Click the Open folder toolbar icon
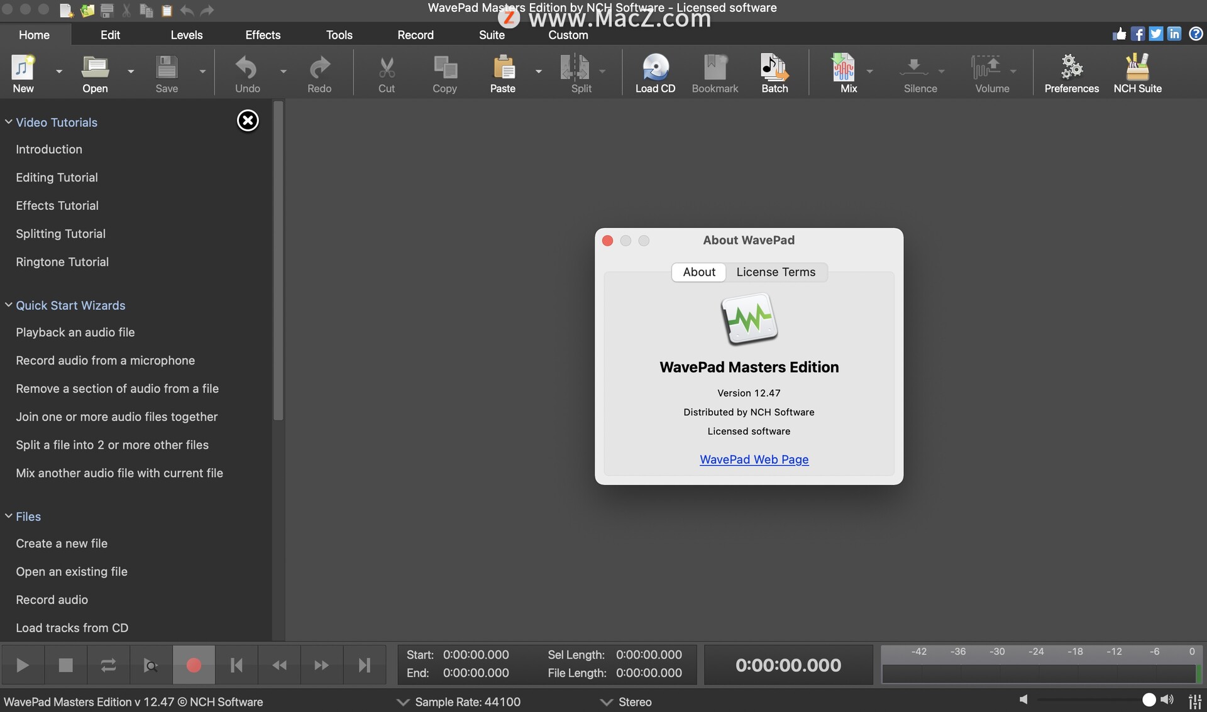This screenshot has width=1207, height=712. coord(95,67)
